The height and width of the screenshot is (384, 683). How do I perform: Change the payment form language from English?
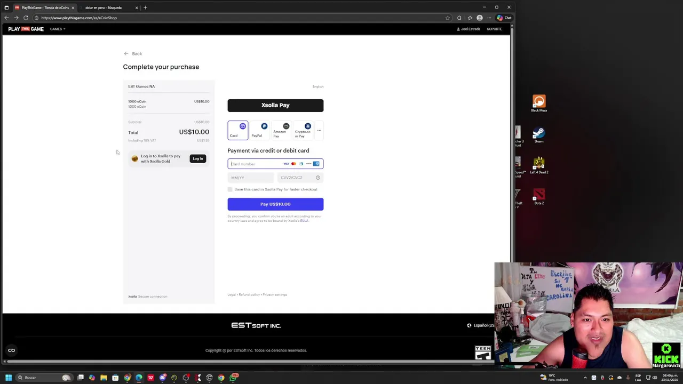(318, 86)
